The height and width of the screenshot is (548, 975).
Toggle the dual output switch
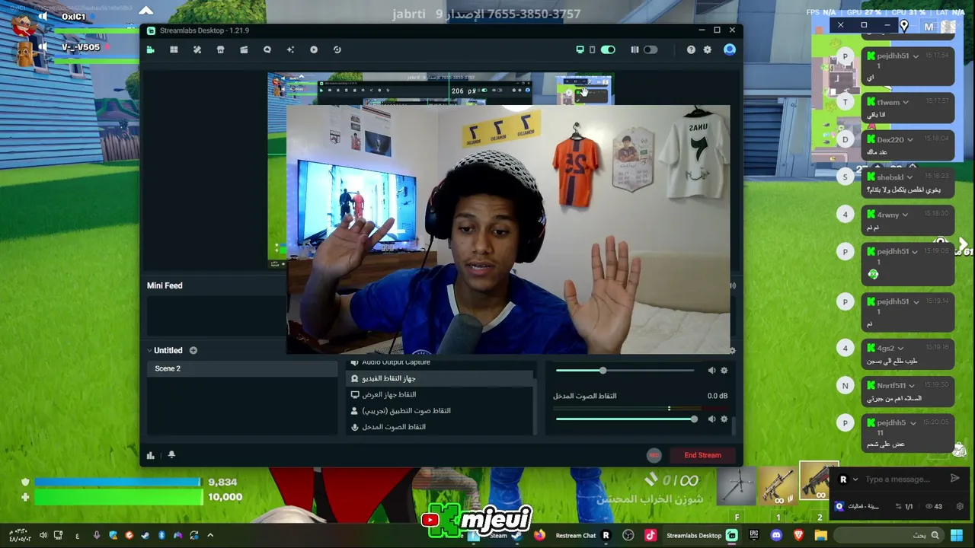tap(608, 49)
